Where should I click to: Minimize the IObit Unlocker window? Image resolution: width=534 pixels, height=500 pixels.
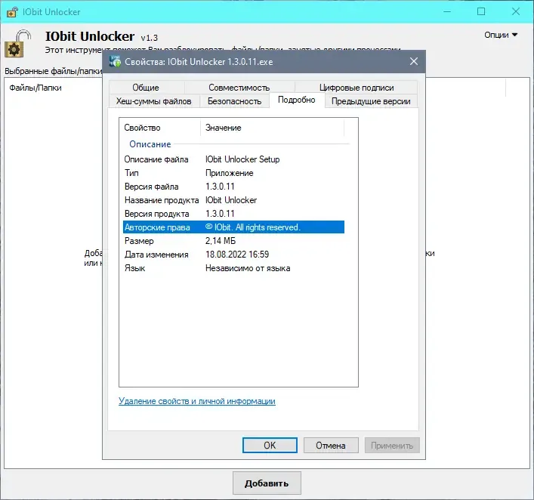[x=447, y=11]
